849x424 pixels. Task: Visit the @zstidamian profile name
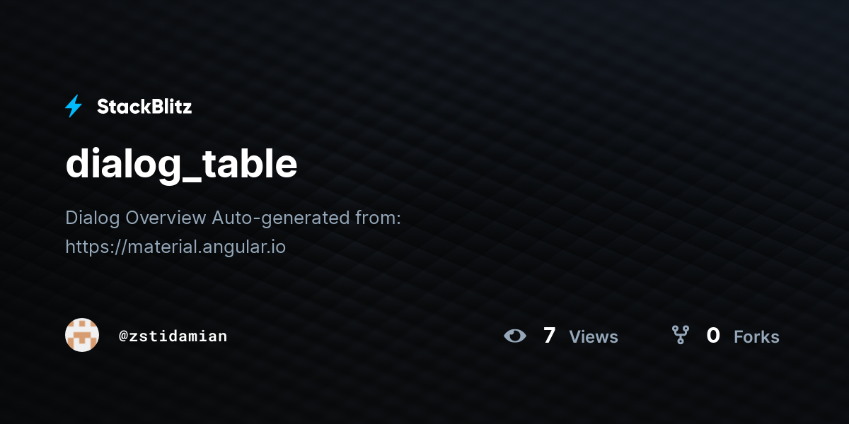pos(173,336)
